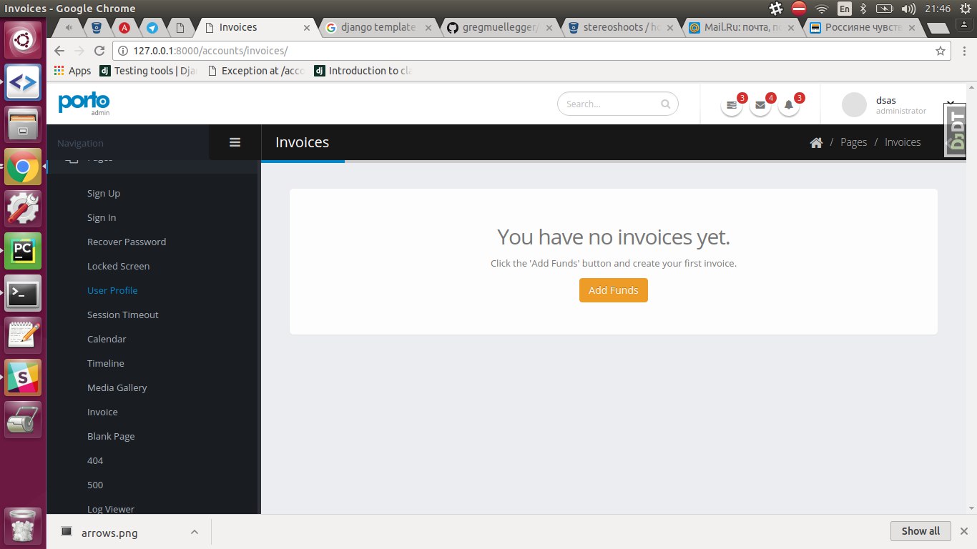977x549 pixels.
Task: Open Locked Screen in navigation
Action: coord(119,267)
